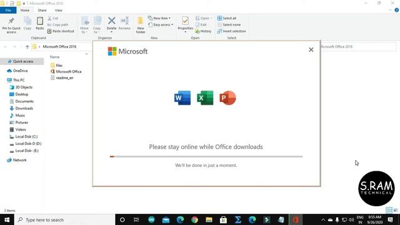The width and height of the screenshot is (400, 225).
Task: Open the Copy to dropdown
Action: 97,25
